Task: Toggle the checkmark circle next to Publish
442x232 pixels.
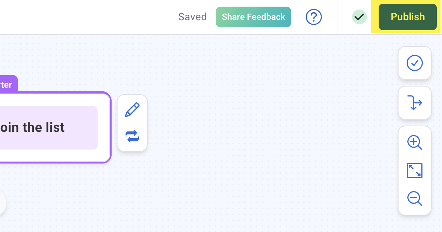Action: [359, 17]
